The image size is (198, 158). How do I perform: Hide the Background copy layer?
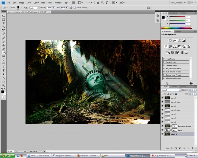162,126
